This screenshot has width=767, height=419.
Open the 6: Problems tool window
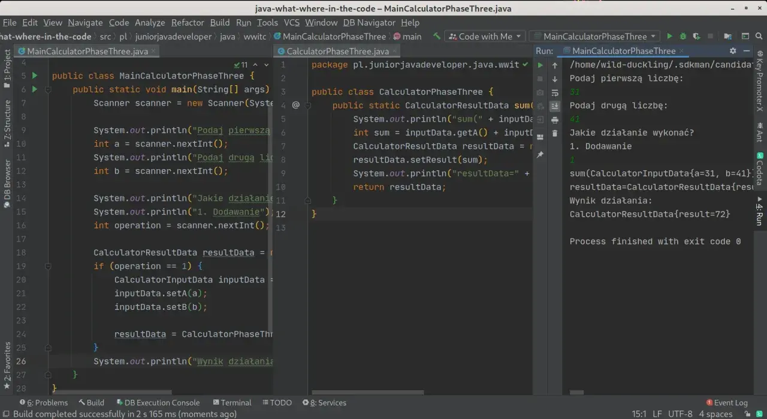pos(44,403)
